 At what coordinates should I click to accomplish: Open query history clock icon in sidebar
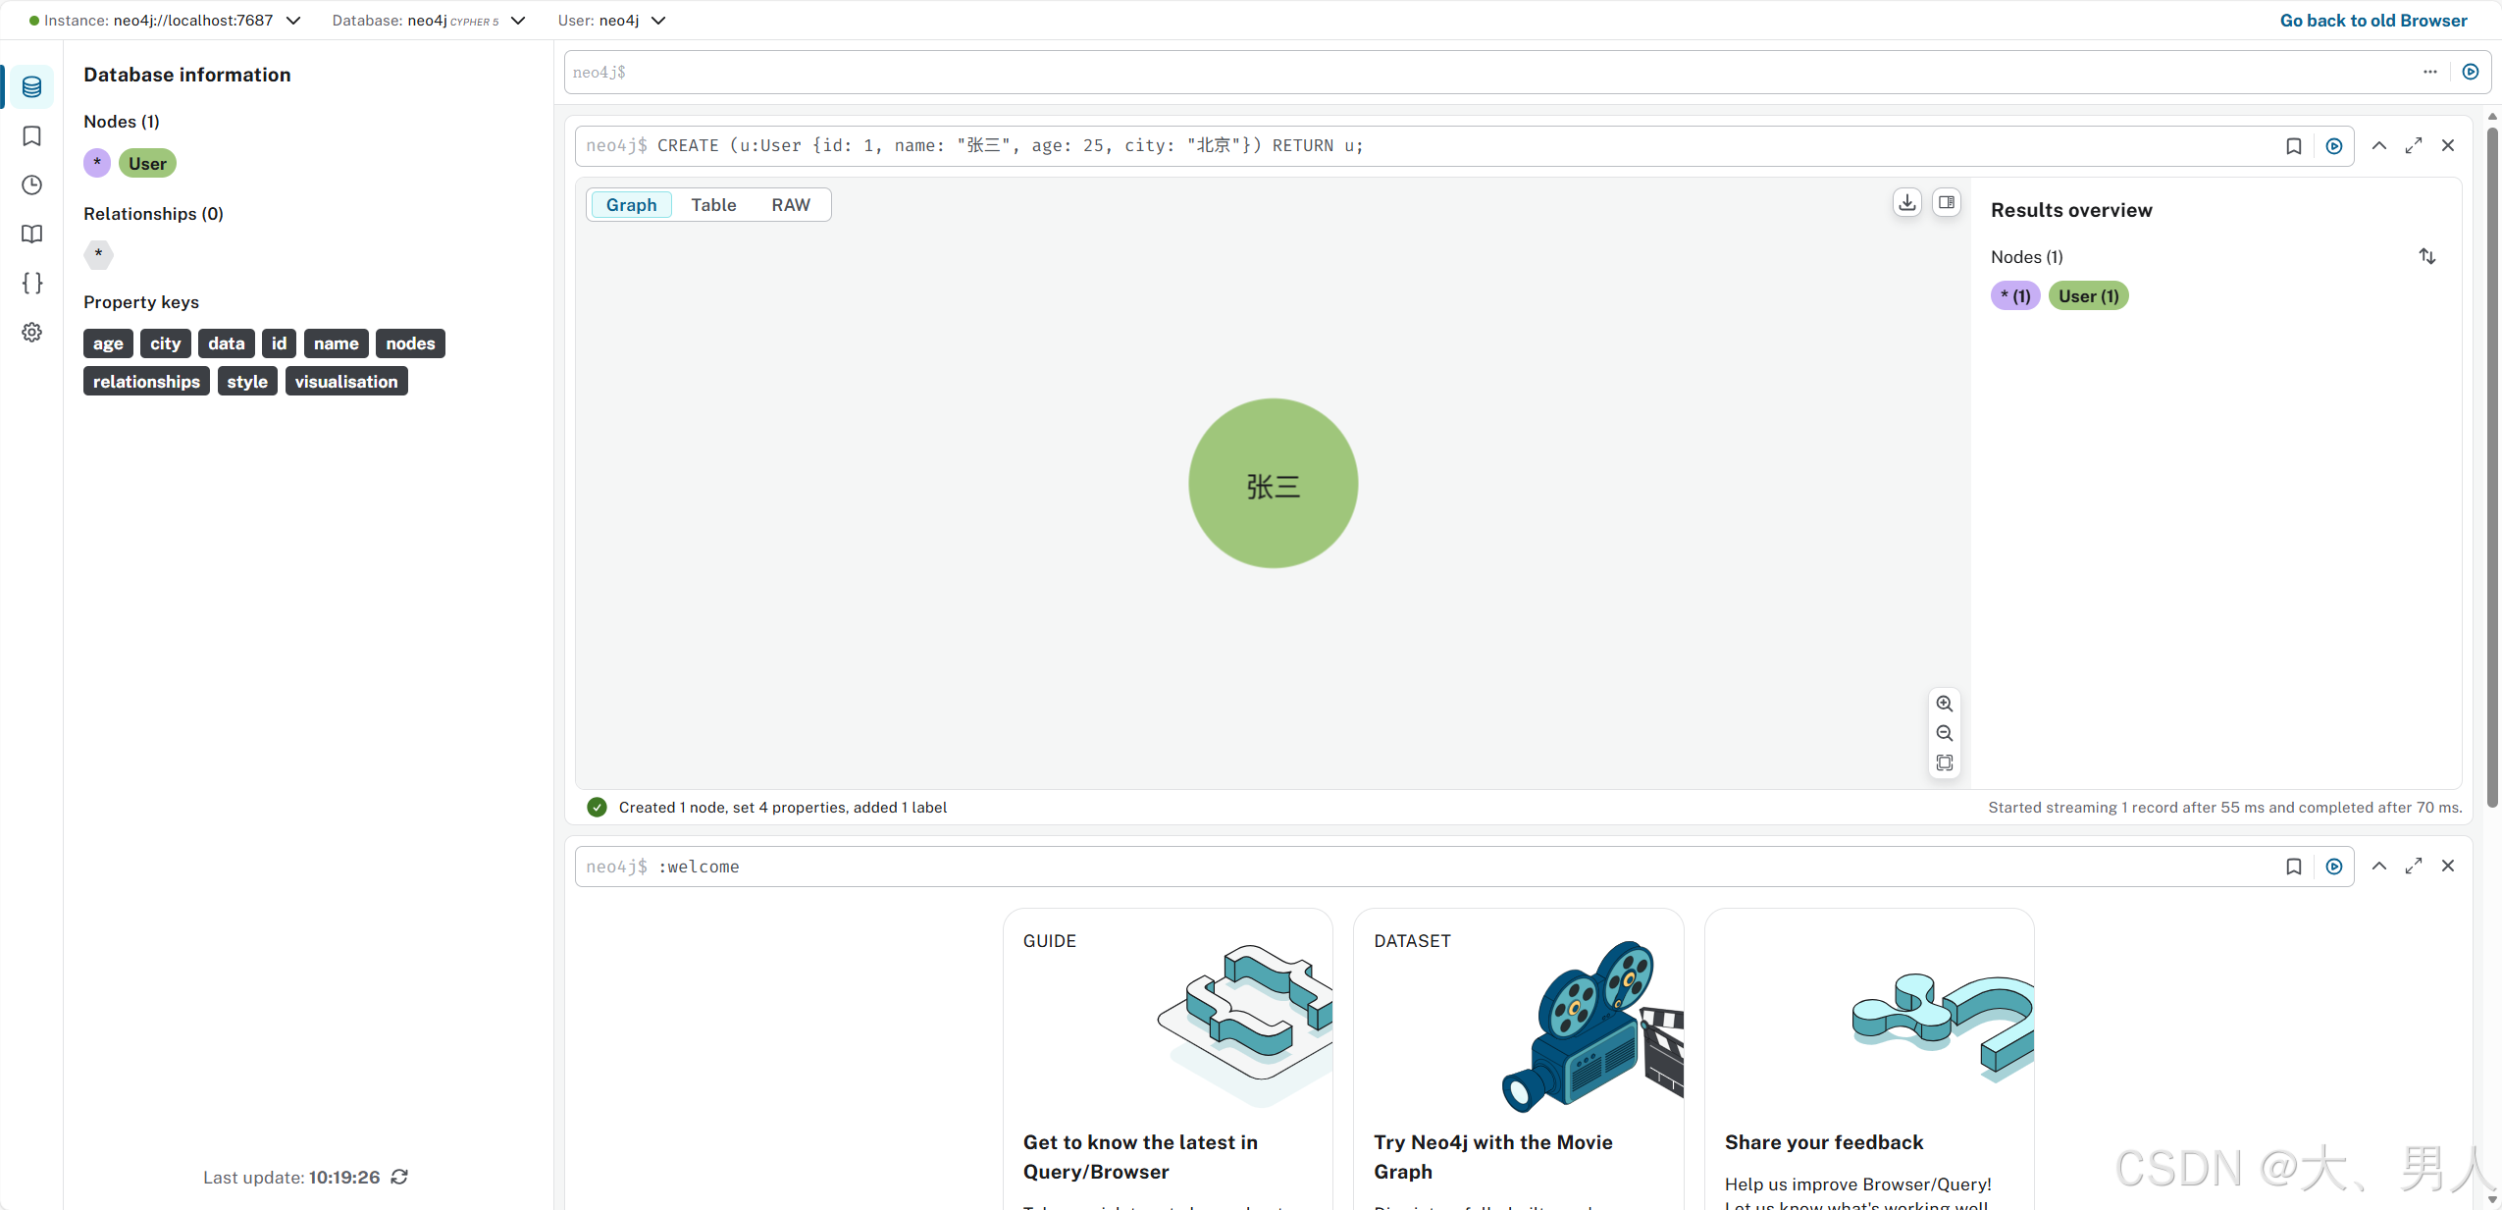[31, 185]
